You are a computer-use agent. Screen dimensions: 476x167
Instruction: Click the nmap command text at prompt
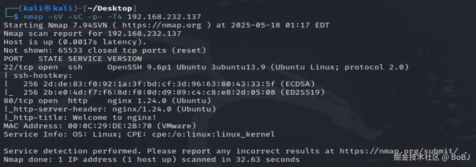(x=33, y=17)
